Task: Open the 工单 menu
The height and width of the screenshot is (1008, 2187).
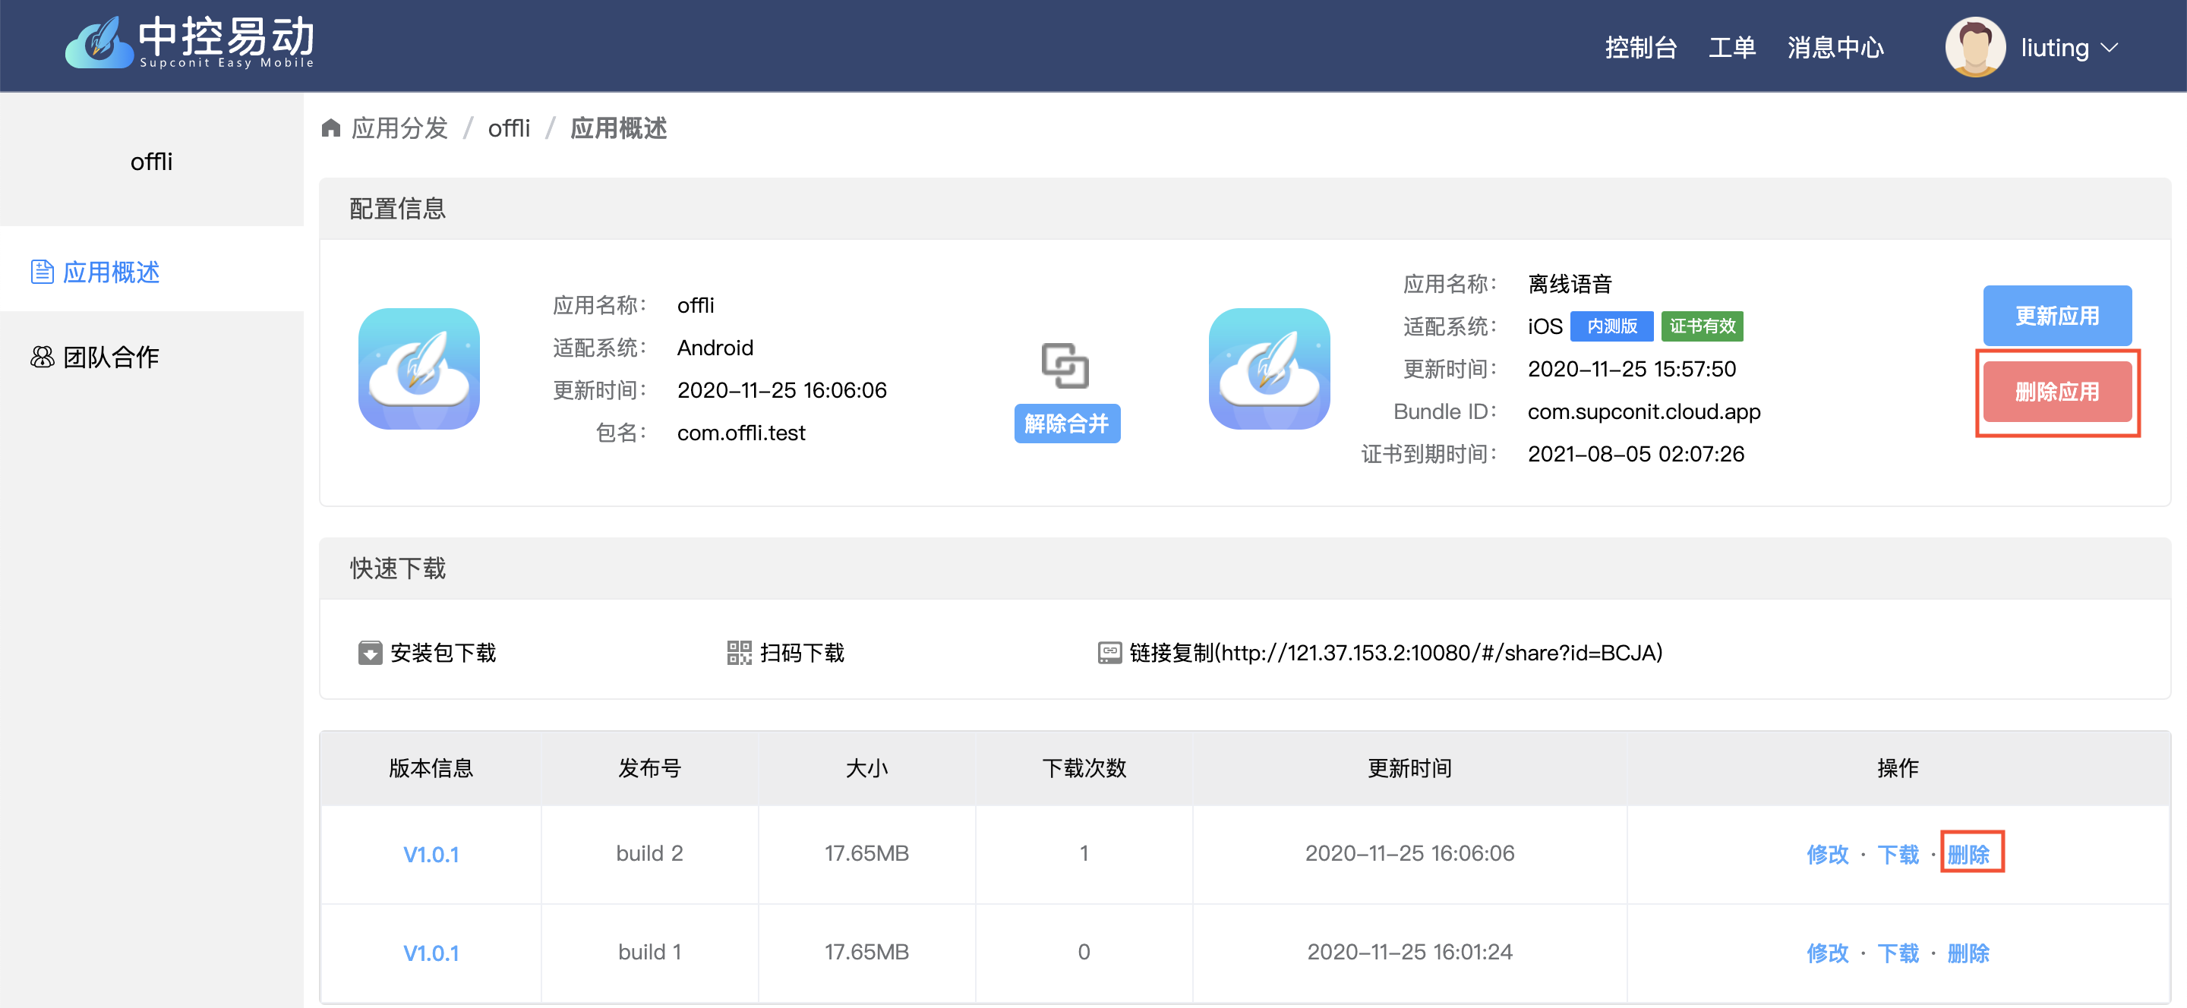Action: (1732, 48)
